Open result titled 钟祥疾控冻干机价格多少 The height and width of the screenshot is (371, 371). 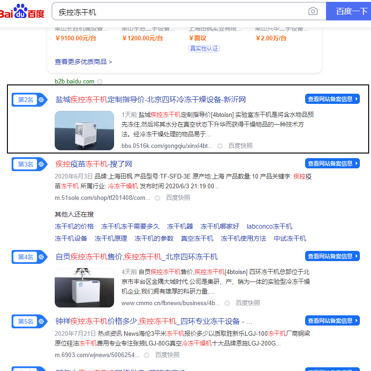(x=154, y=321)
